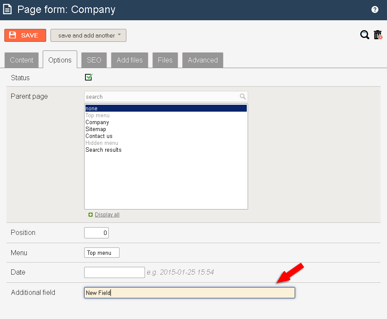
Task: Click the page document icon in header
Action: coord(7,9)
